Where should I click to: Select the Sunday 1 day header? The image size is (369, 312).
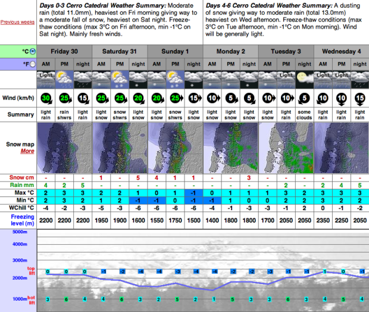pyautogui.click(x=175, y=51)
